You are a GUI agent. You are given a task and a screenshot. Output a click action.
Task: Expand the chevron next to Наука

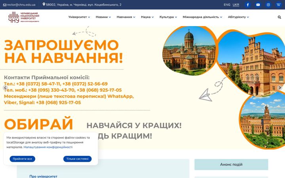(x=153, y=17)
